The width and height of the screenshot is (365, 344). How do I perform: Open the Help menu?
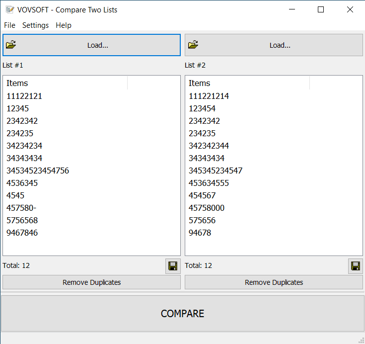pyautogui.click(x=64, y=25)
